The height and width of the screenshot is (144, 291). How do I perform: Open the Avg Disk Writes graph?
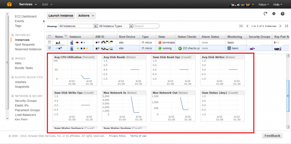tap(222, 70)
